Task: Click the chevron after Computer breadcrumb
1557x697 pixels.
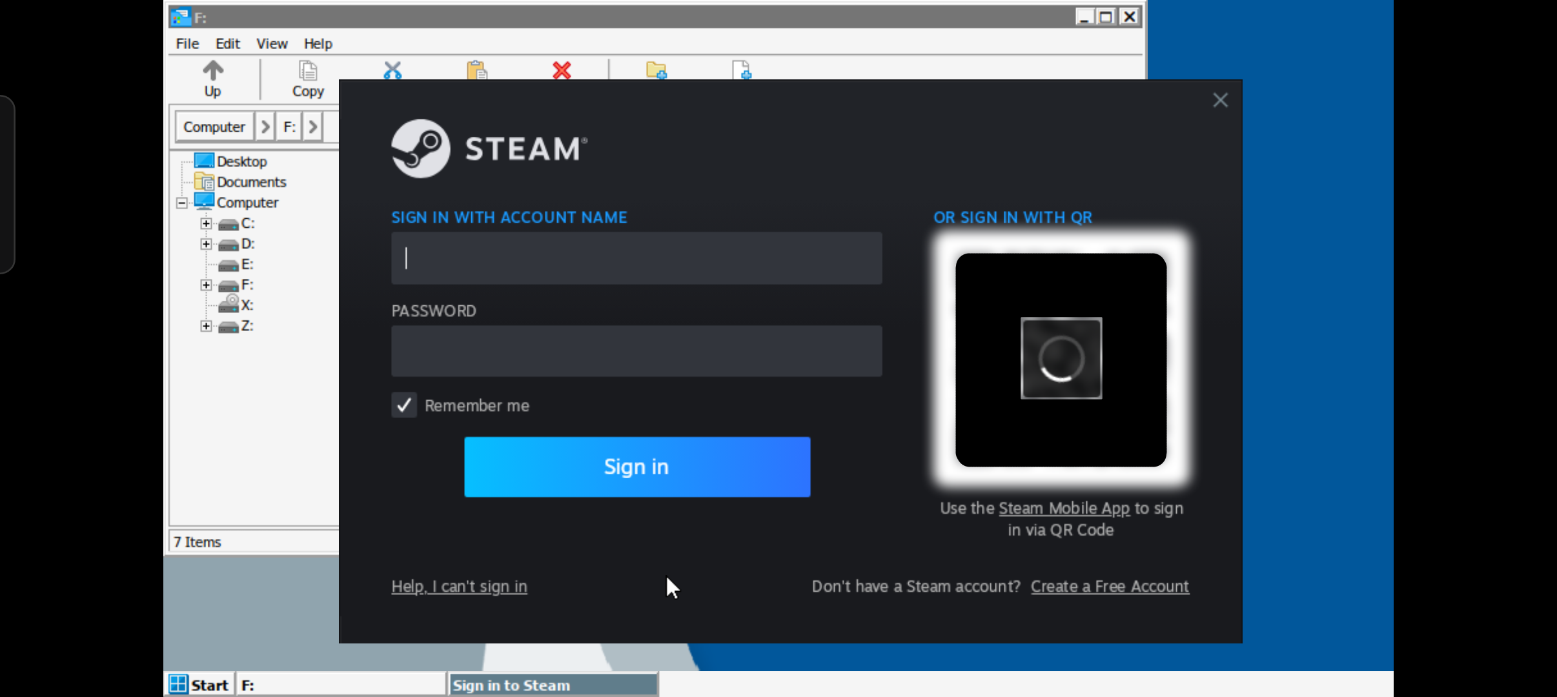Action: [x=264, y=126]
